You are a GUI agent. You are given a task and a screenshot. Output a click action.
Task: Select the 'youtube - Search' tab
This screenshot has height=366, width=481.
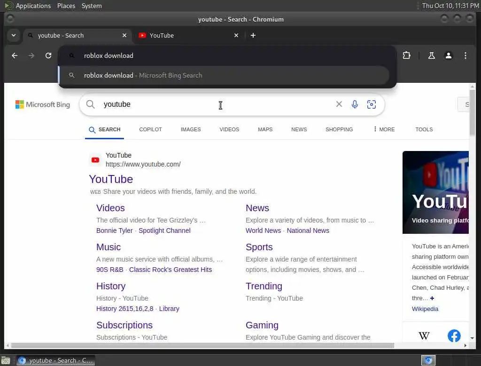coord(77,35)
